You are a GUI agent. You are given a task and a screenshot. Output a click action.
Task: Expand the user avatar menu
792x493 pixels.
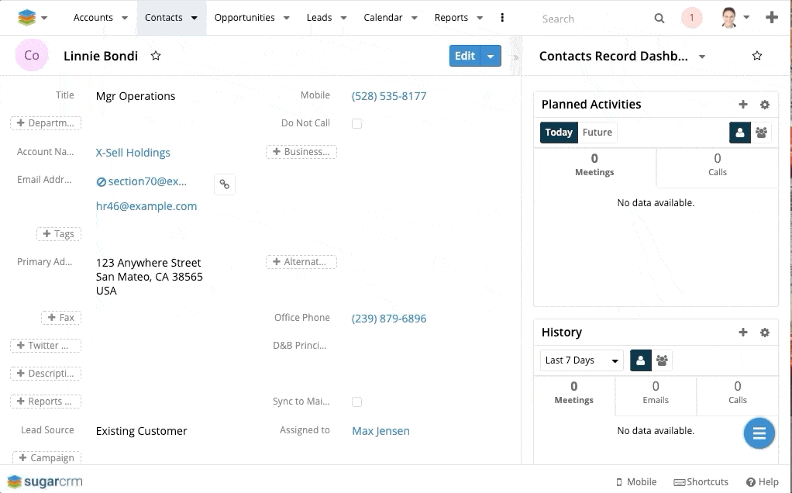coord(735,18)
